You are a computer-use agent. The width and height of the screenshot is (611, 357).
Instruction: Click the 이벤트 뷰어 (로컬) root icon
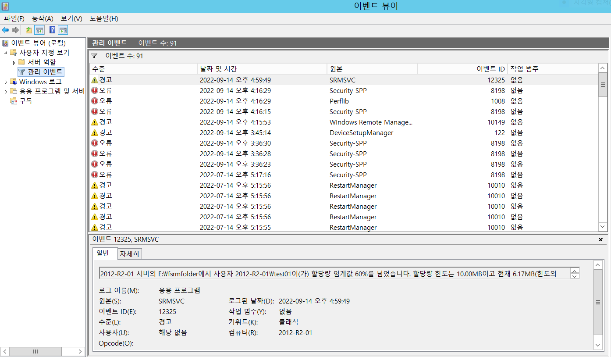[5, 43]
